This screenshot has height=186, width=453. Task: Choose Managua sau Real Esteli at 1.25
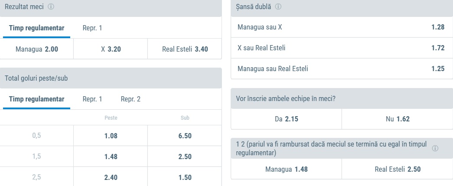[341, 69]
